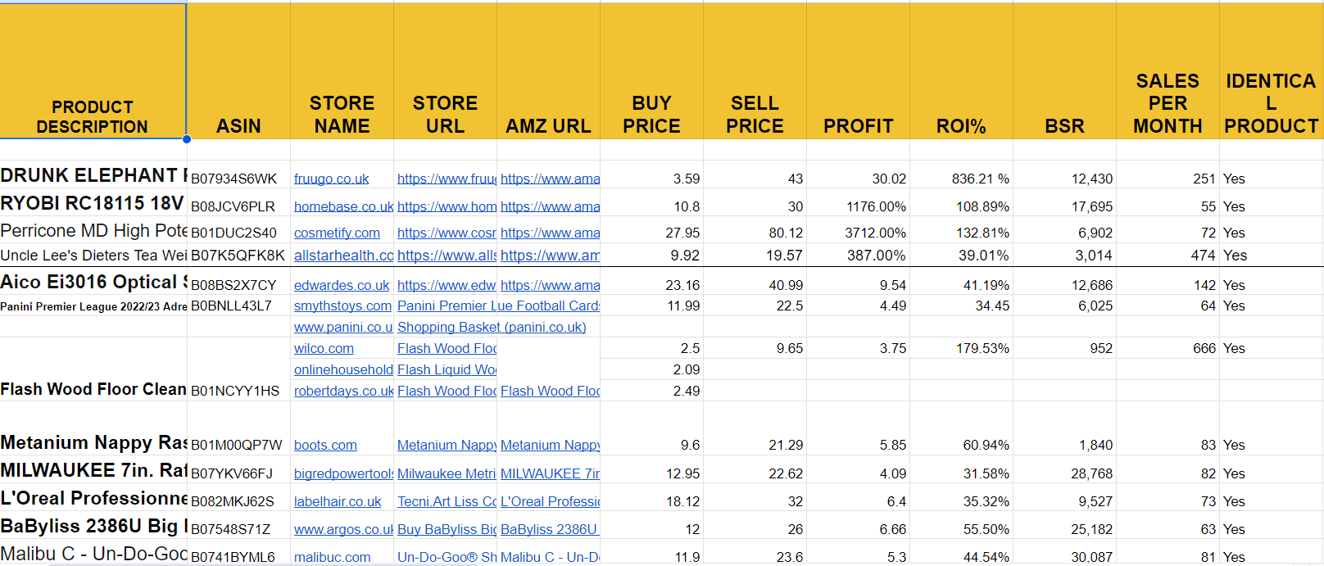Image resolution: width=1324 pixels, height=566 pixels.
Task: Select the SELL PRICE column header
Action: coord(755,70)
